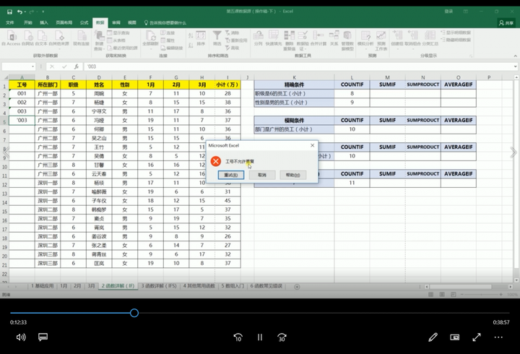The image size is (520, 354).
Task: Click 重新应用 to reapply the filter
Action: click(236, 40)
